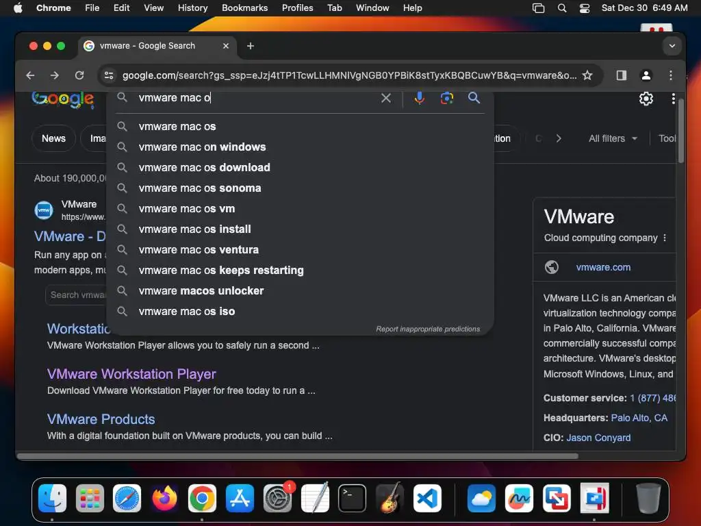Click the blue magnifier search button
Viewport: 701px width, 526px height.
(x=474, y=98)
